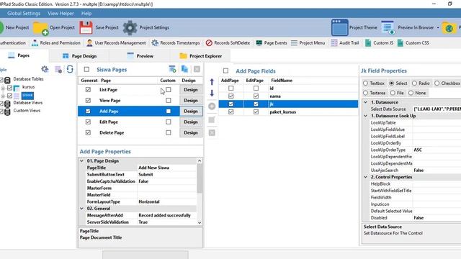Switch to Preview tab

pyautogui.click(x=140, y=56)
